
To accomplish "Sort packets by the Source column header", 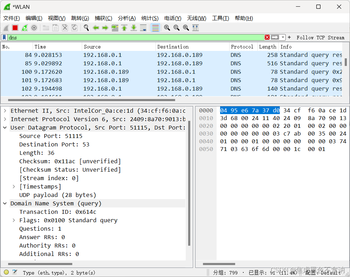I will tap(119, 47).
